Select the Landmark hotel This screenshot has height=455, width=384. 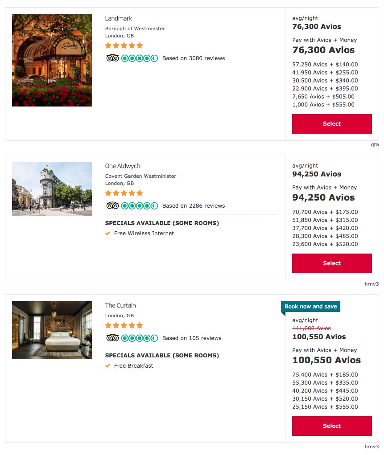[x=332, y=124]
